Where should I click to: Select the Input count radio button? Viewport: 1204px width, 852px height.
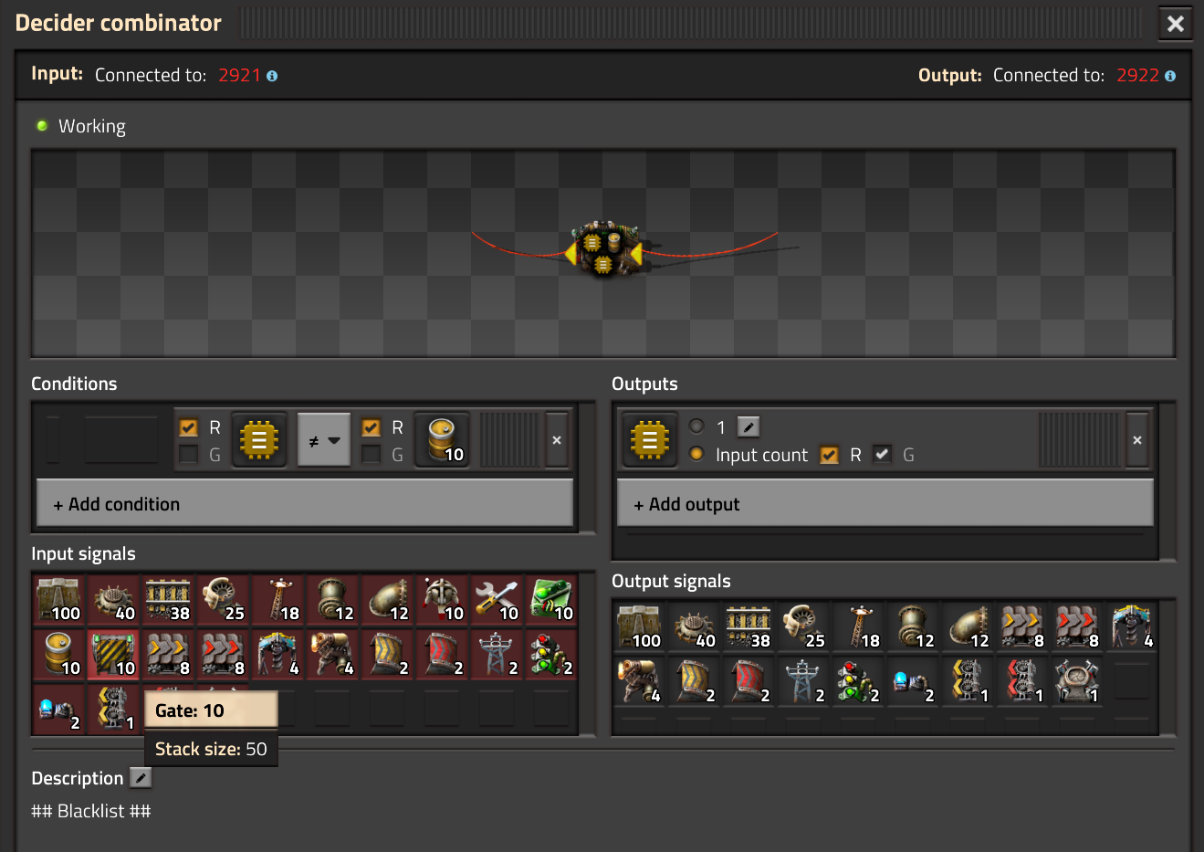pos(696,454)
